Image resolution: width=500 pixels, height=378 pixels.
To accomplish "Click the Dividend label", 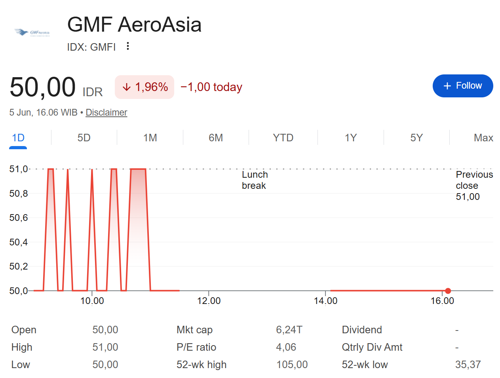I will (x=362, y=330).
